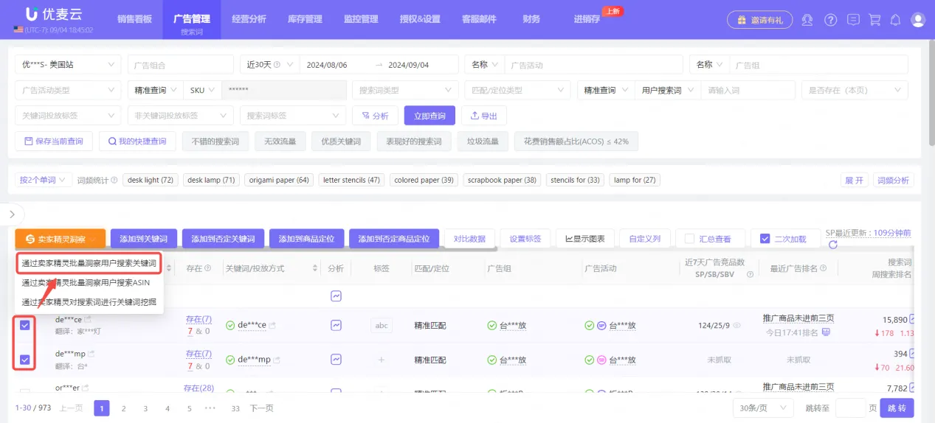Click the 立即查询 button
Viewport: 935px width, 423px height.
tap(429, 116)
